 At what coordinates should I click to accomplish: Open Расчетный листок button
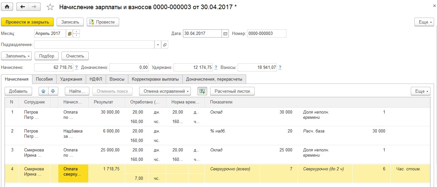coord(232,91)
